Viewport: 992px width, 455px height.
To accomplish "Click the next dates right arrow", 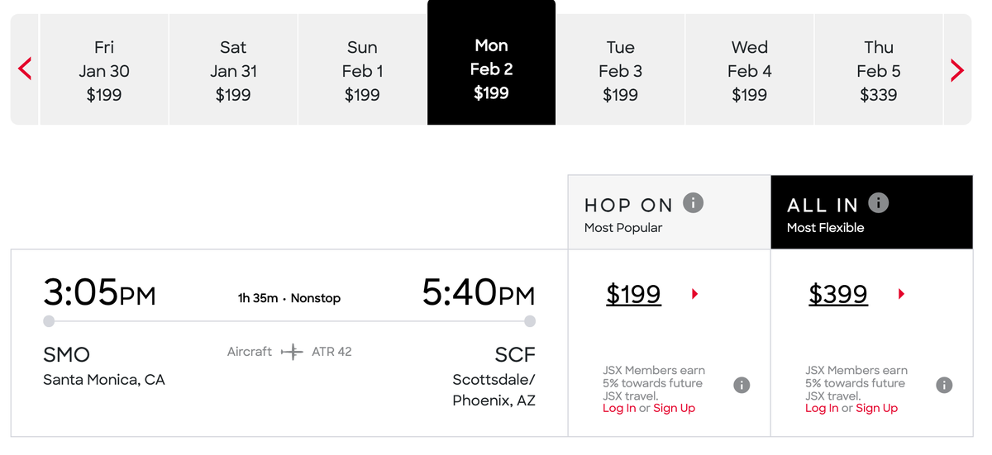I will (x=957, y=70).
